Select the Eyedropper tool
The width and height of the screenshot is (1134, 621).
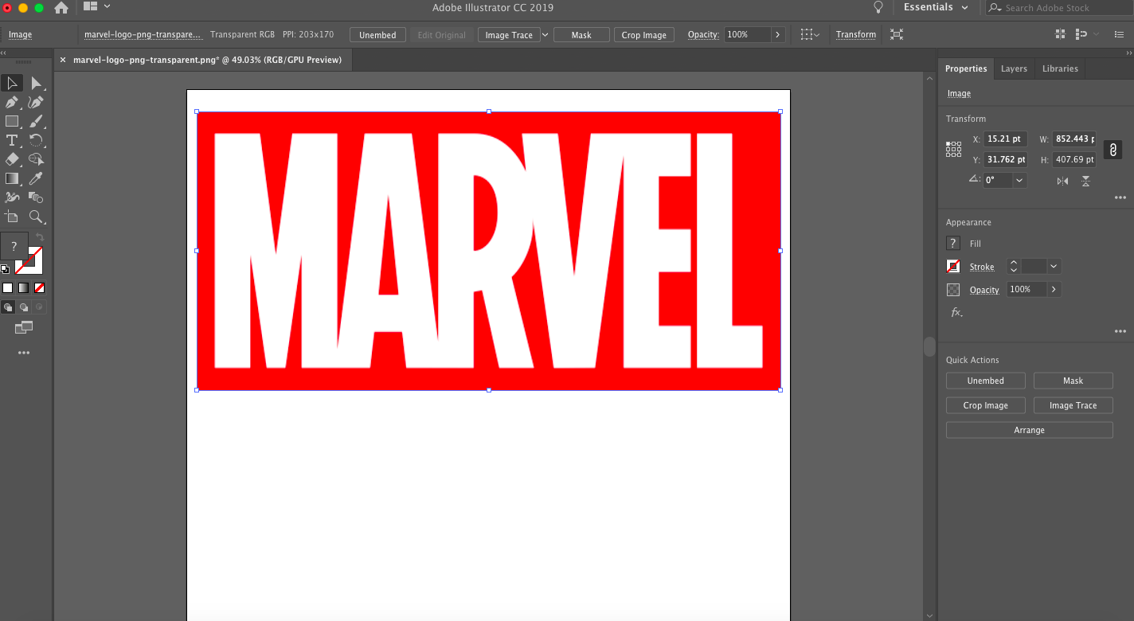pyautogui.click(x=36, y=178)
